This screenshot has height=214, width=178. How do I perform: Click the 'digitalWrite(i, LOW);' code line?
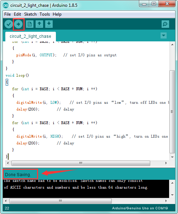(38, 102)
